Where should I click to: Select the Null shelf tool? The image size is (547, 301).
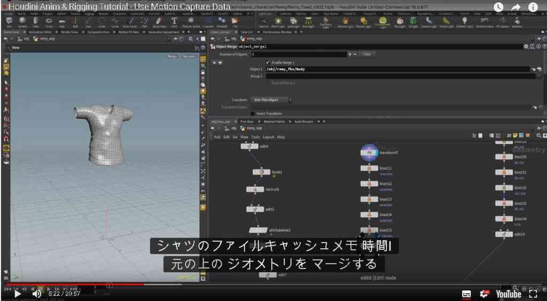75,21
